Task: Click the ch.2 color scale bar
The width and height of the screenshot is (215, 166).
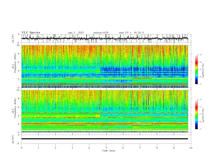Action: [x=196, y=114]
